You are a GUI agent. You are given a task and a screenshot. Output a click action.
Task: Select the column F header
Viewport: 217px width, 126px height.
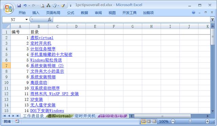tap(114, 26)
